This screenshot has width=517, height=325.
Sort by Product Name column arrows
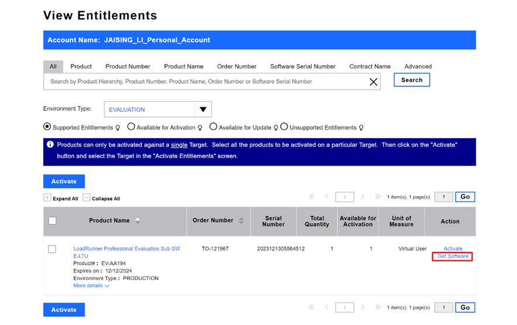click(137, 221)
